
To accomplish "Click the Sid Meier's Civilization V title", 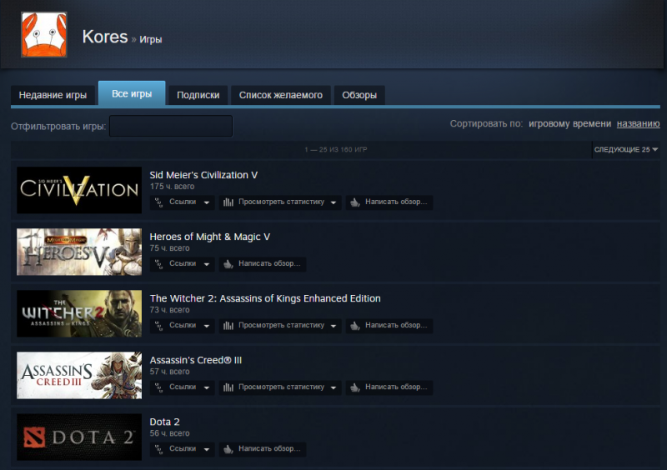I will pyautogui.click(x=203, y=175).
